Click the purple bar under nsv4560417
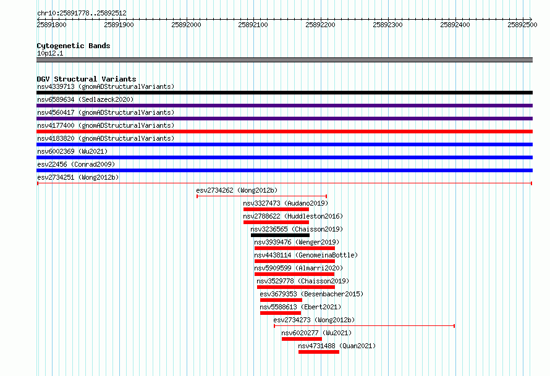The height and width of the screenshot is (376, 550). click(x=284, y=119)
